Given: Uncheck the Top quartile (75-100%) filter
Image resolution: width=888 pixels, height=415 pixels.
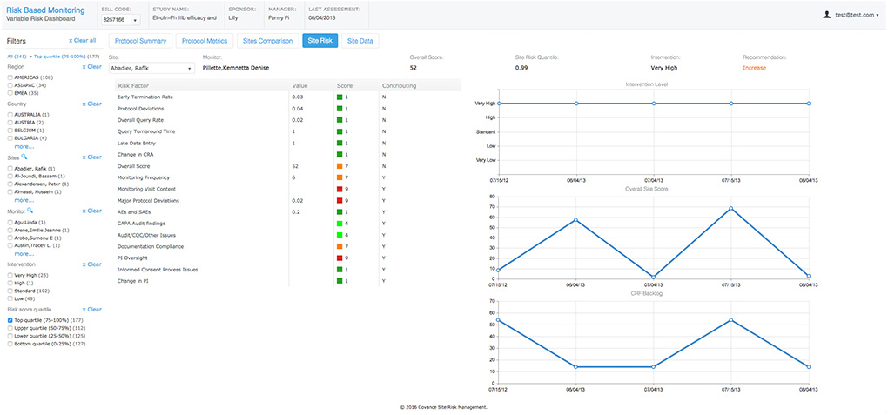Looking at the screenshot, I should [x=10, y=320].
